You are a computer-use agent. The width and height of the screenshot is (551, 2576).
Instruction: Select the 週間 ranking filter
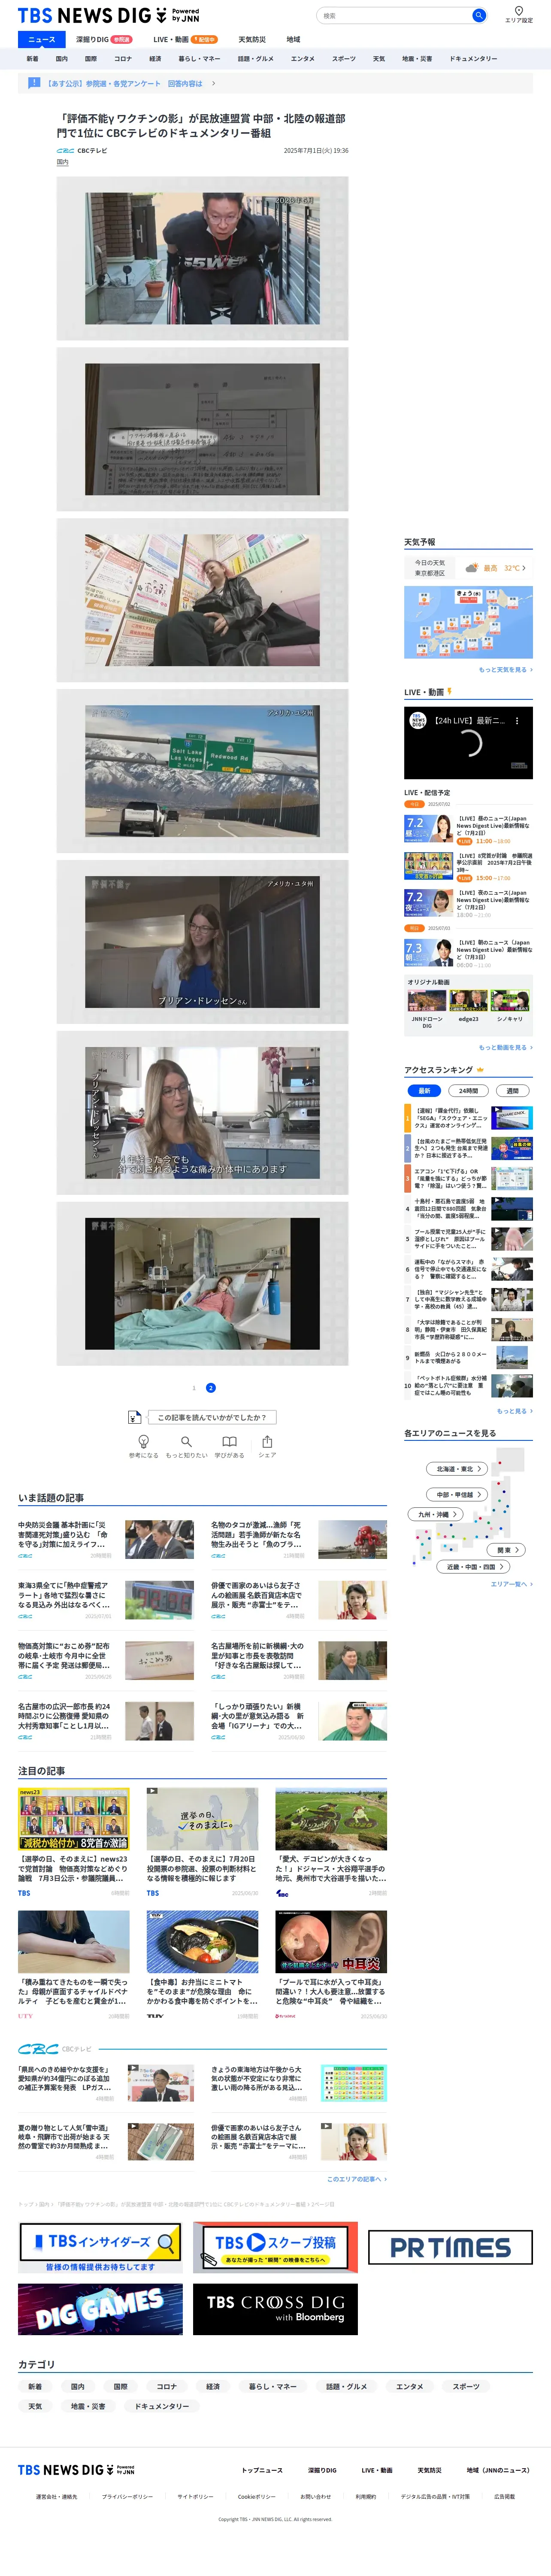tap(512, 1090)
